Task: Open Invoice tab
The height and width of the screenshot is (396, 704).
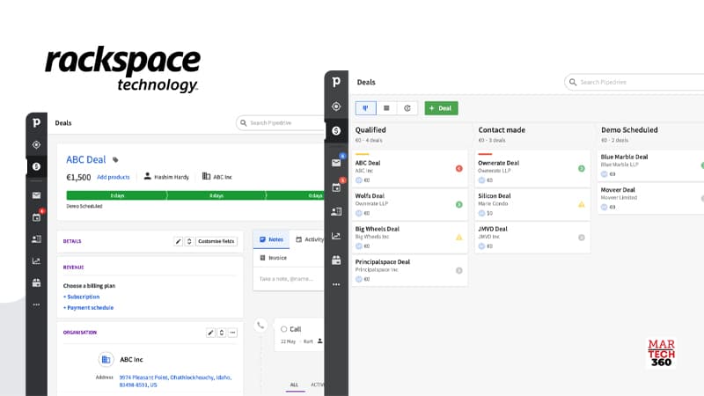Action: tap(274, 258)
